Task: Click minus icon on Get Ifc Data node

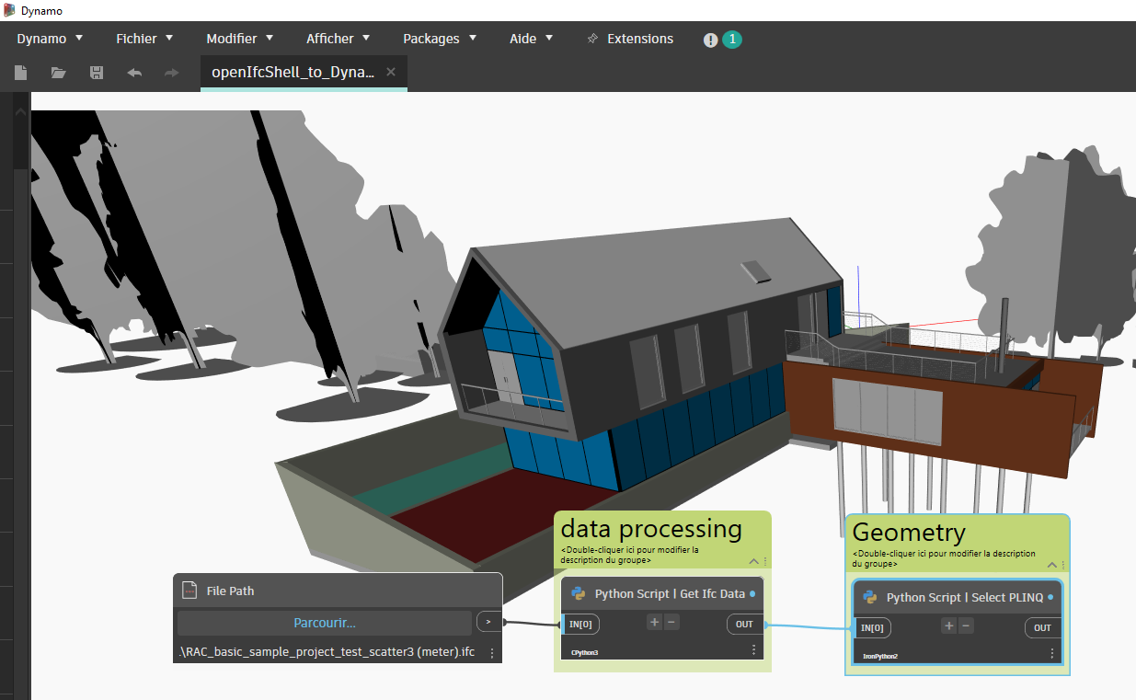Action: (671, 622)
